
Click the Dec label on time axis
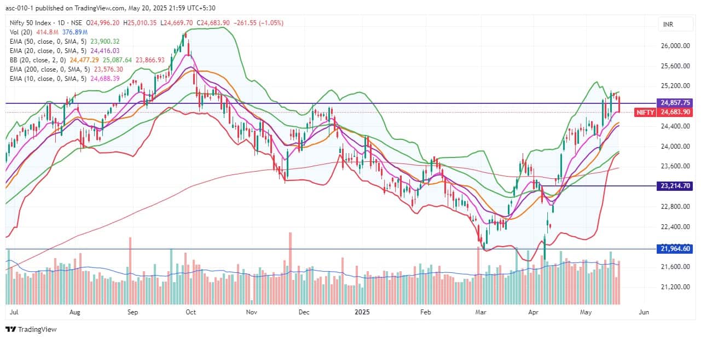point(304,312)
